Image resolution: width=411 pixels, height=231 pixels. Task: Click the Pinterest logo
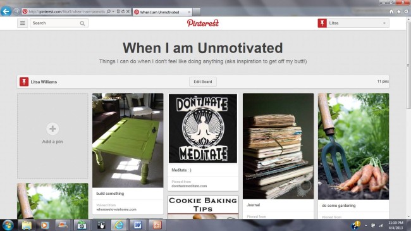click(202, 23)
